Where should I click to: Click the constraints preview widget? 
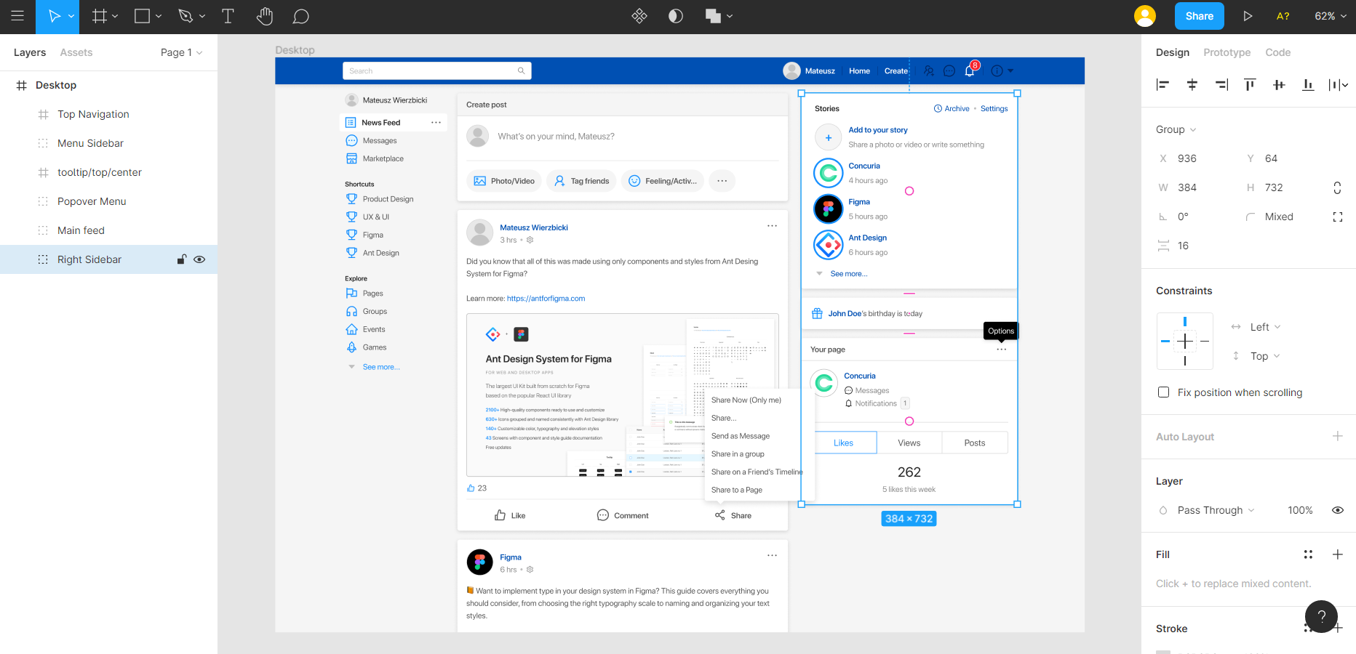point(1185,341)
